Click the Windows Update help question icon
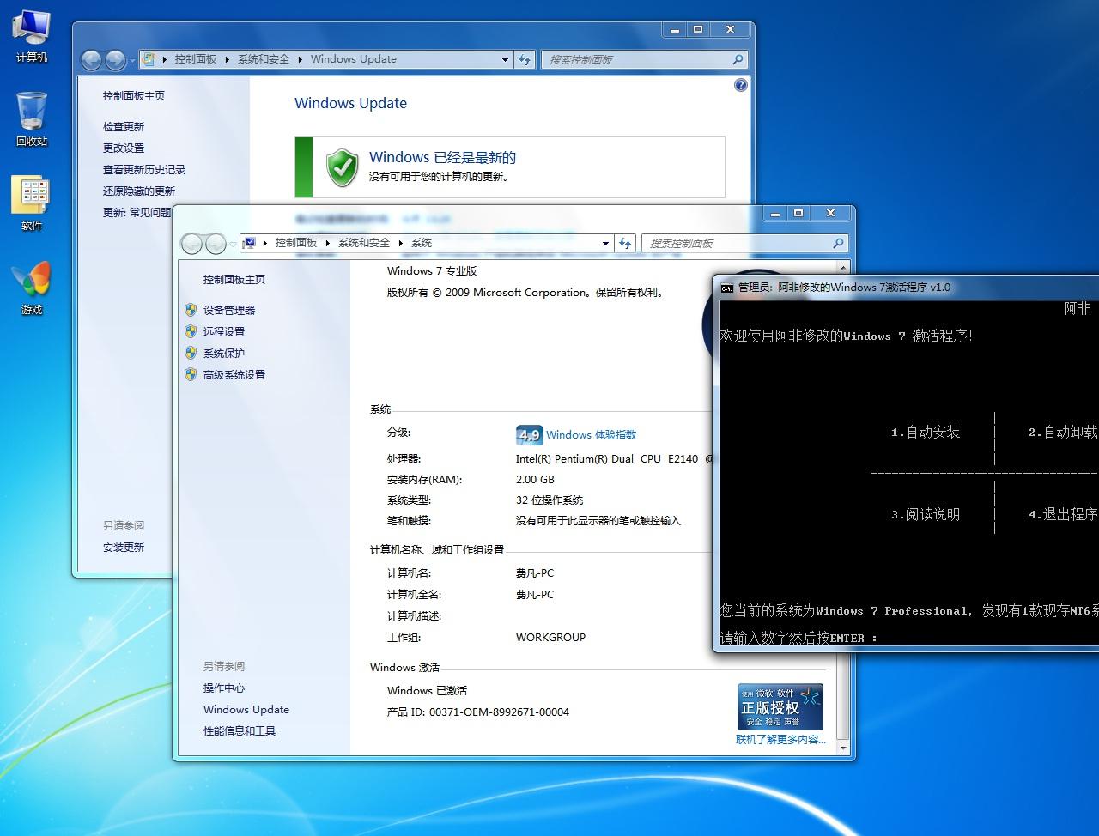 741,85
